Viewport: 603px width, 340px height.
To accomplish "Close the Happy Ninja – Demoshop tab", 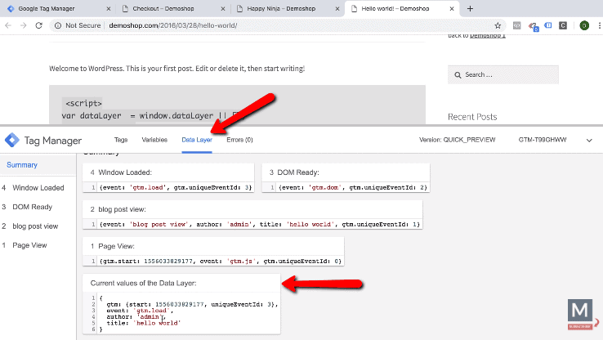I will (337, 8).
